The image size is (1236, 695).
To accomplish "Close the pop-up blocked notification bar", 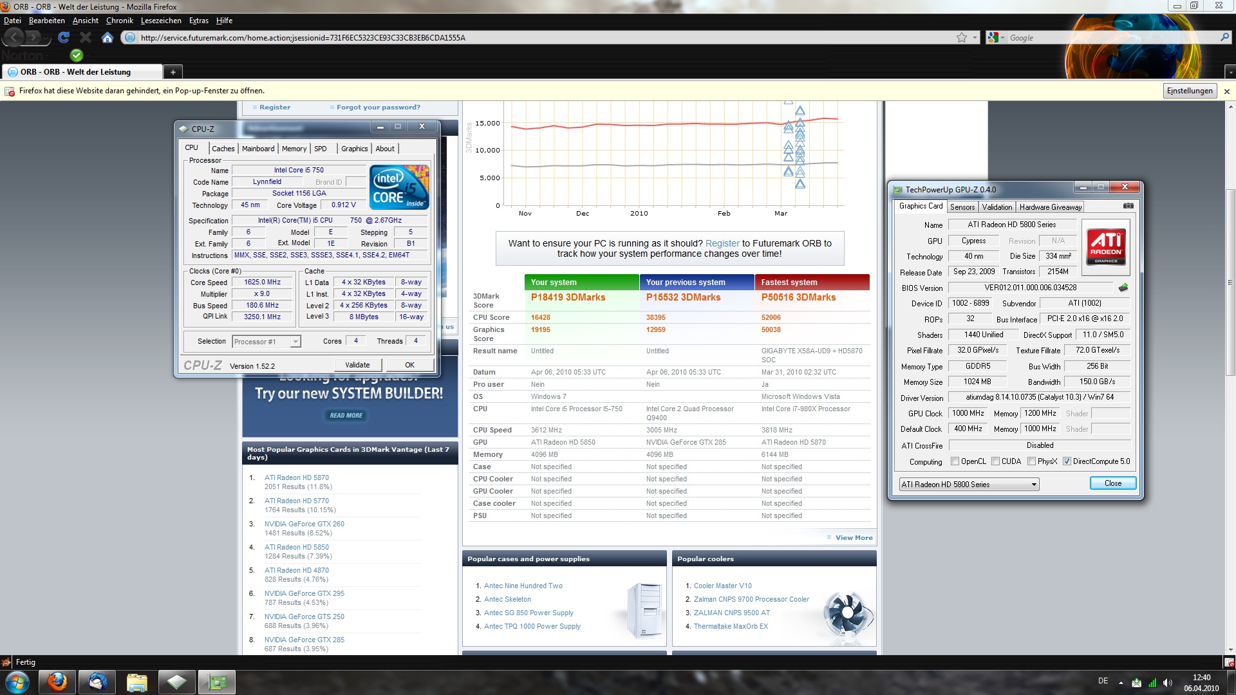I will [1227, 91].
